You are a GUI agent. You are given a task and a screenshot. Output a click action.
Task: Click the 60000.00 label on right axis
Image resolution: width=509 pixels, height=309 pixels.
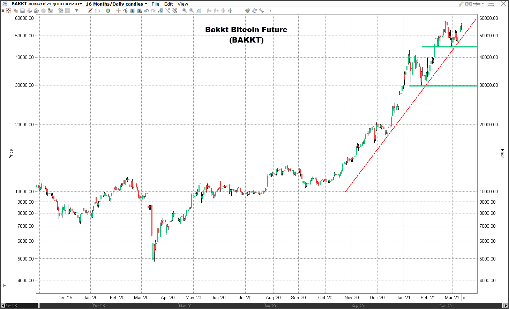tap(489, 18)
